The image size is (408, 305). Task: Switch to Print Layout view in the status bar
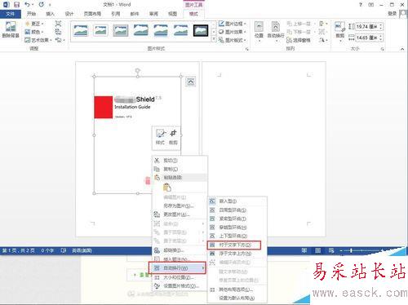coord(317,250)
